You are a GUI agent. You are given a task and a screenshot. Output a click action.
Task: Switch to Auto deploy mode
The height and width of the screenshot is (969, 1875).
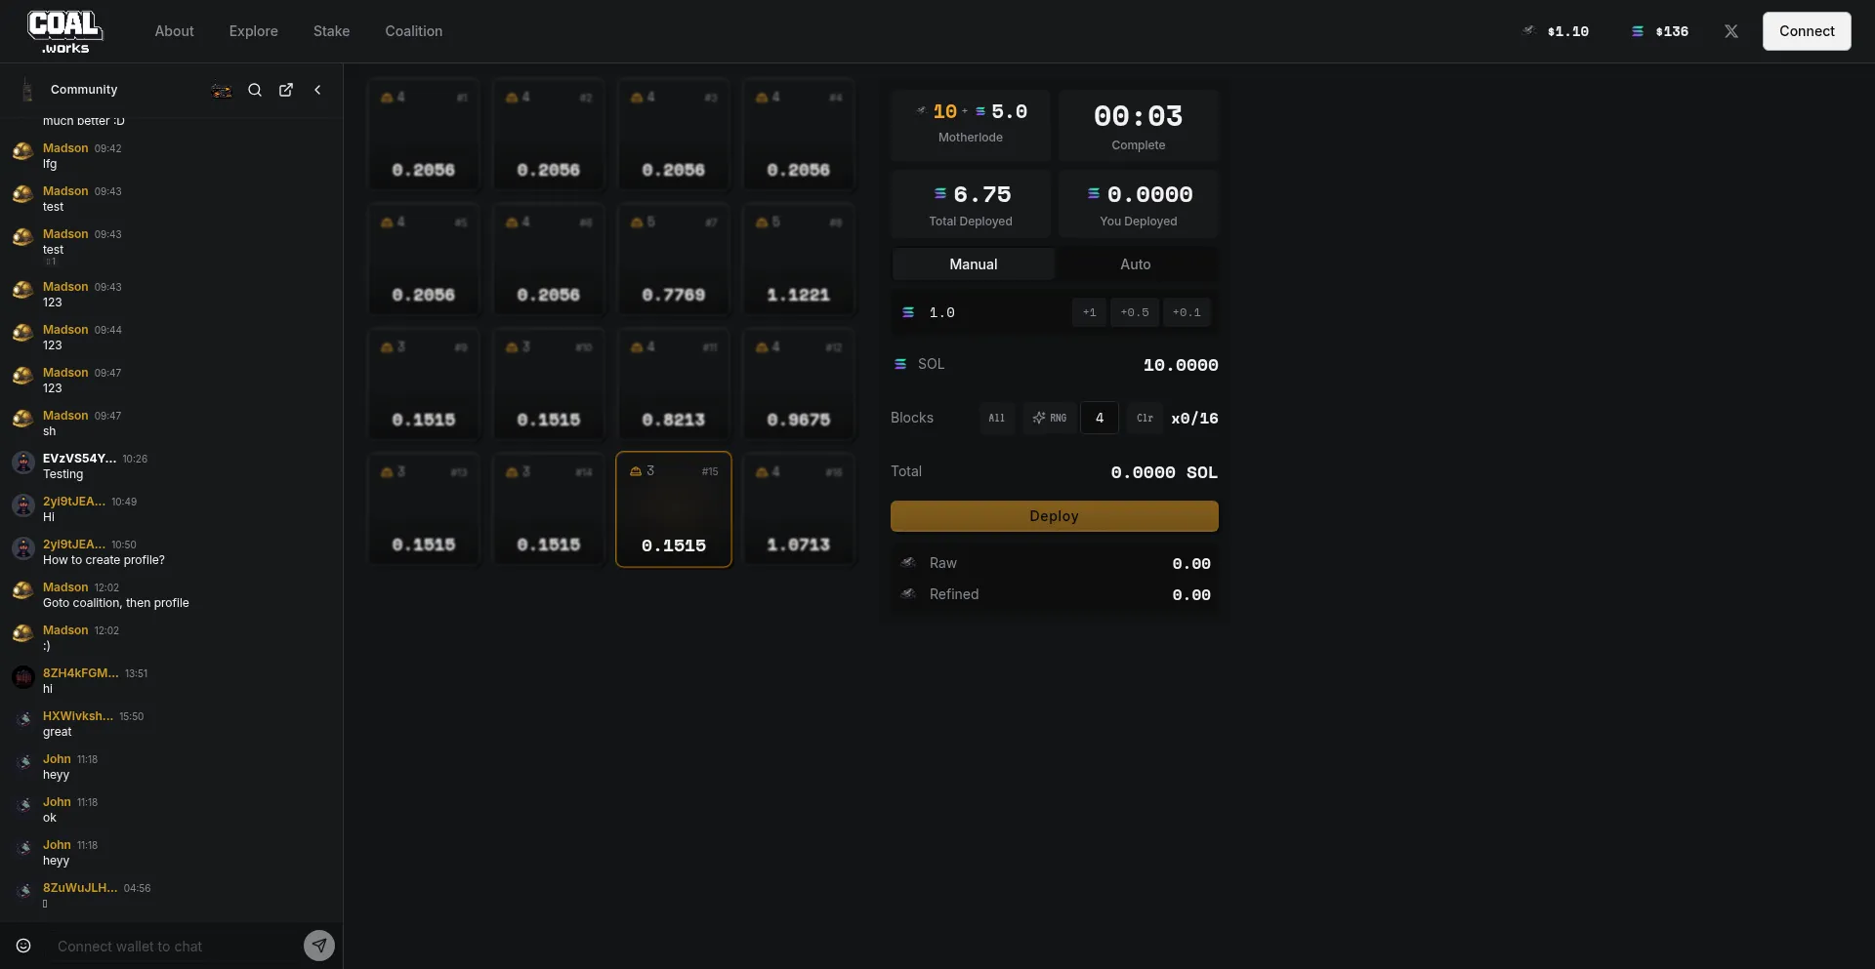[x=1135, y=264]
